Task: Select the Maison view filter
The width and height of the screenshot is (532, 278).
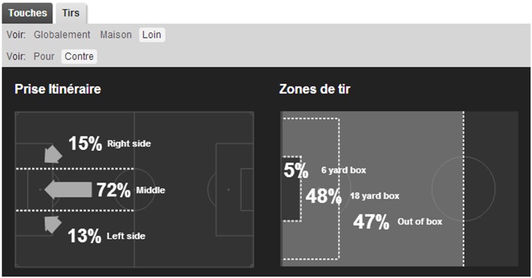Action: [116, 34]
